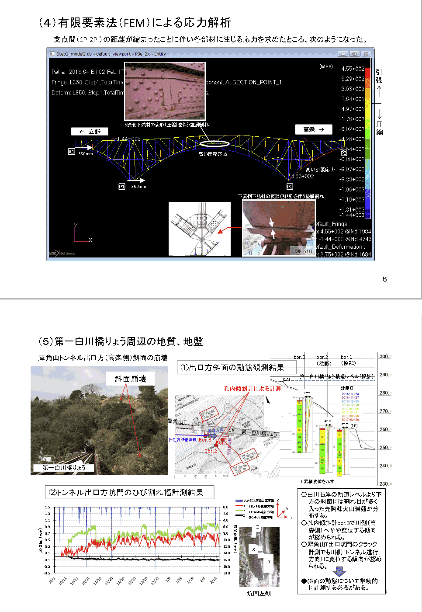Open the crack gauge photo above 坑門左側

coord(259,557)
